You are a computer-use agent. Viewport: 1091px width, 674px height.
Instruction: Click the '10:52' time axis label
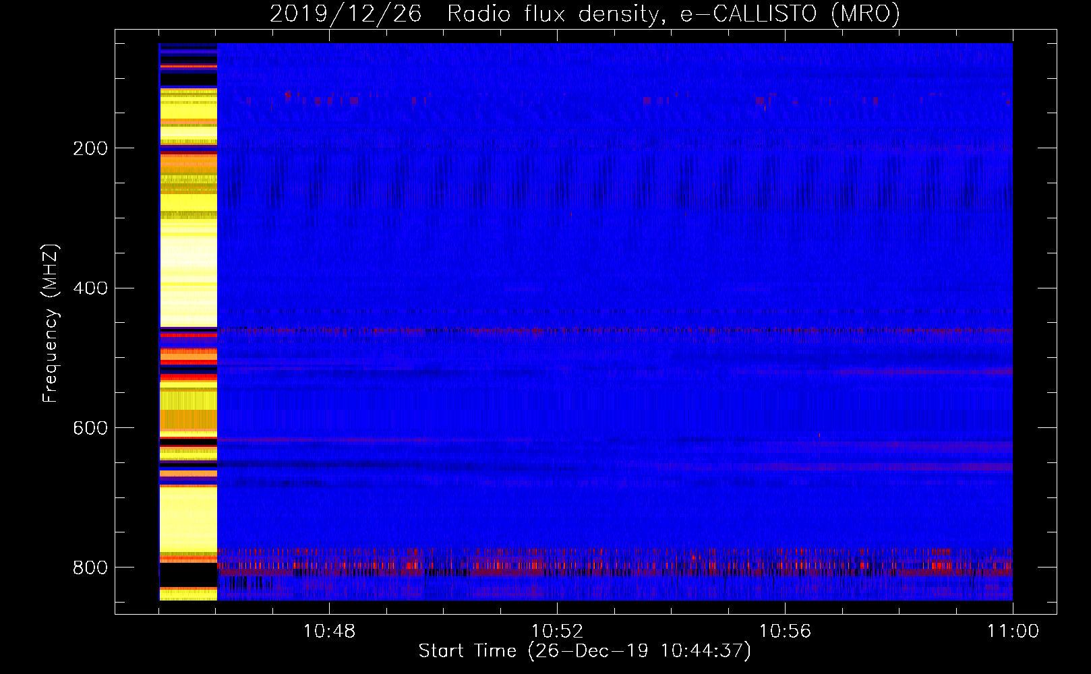[x=557, y=632]
